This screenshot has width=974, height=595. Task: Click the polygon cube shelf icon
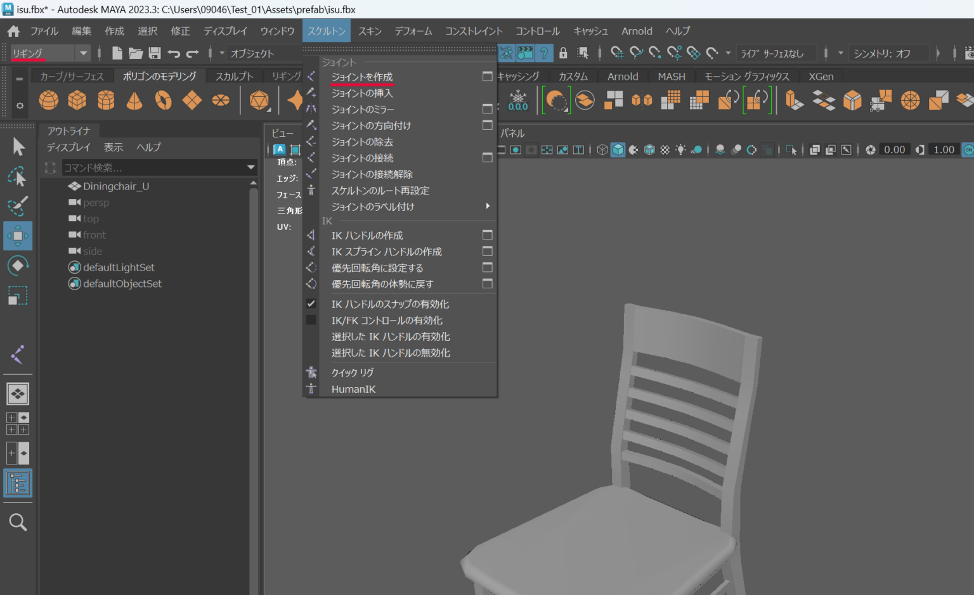tap(77, 100)
